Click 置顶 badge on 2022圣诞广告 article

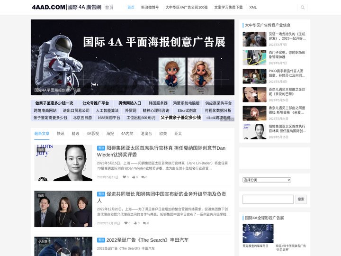(x=101, y=240)
